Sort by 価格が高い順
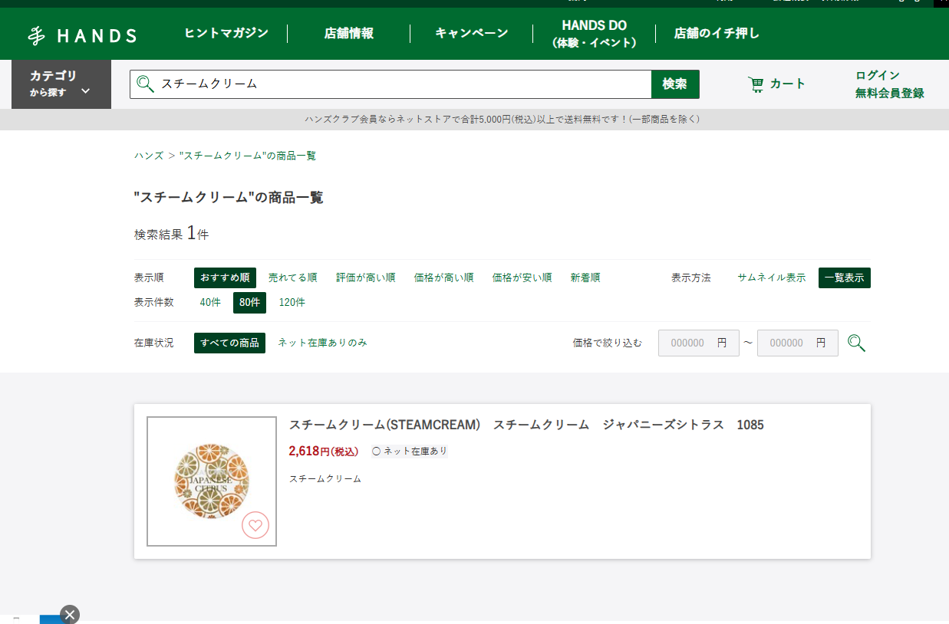 tap(443, 278)
